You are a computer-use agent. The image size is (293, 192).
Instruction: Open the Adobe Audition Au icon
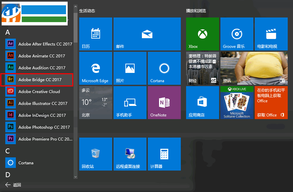tap(11, 68)
